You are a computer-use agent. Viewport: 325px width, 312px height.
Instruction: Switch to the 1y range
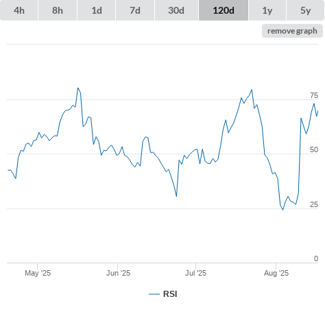click(267, 10)
